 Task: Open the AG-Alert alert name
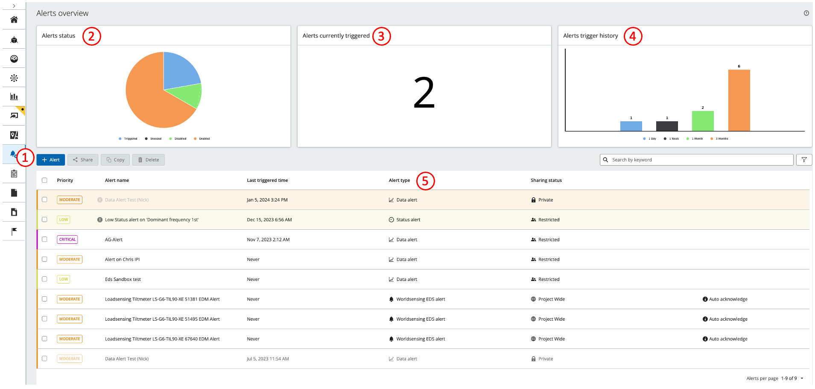[x=114, y=240]
